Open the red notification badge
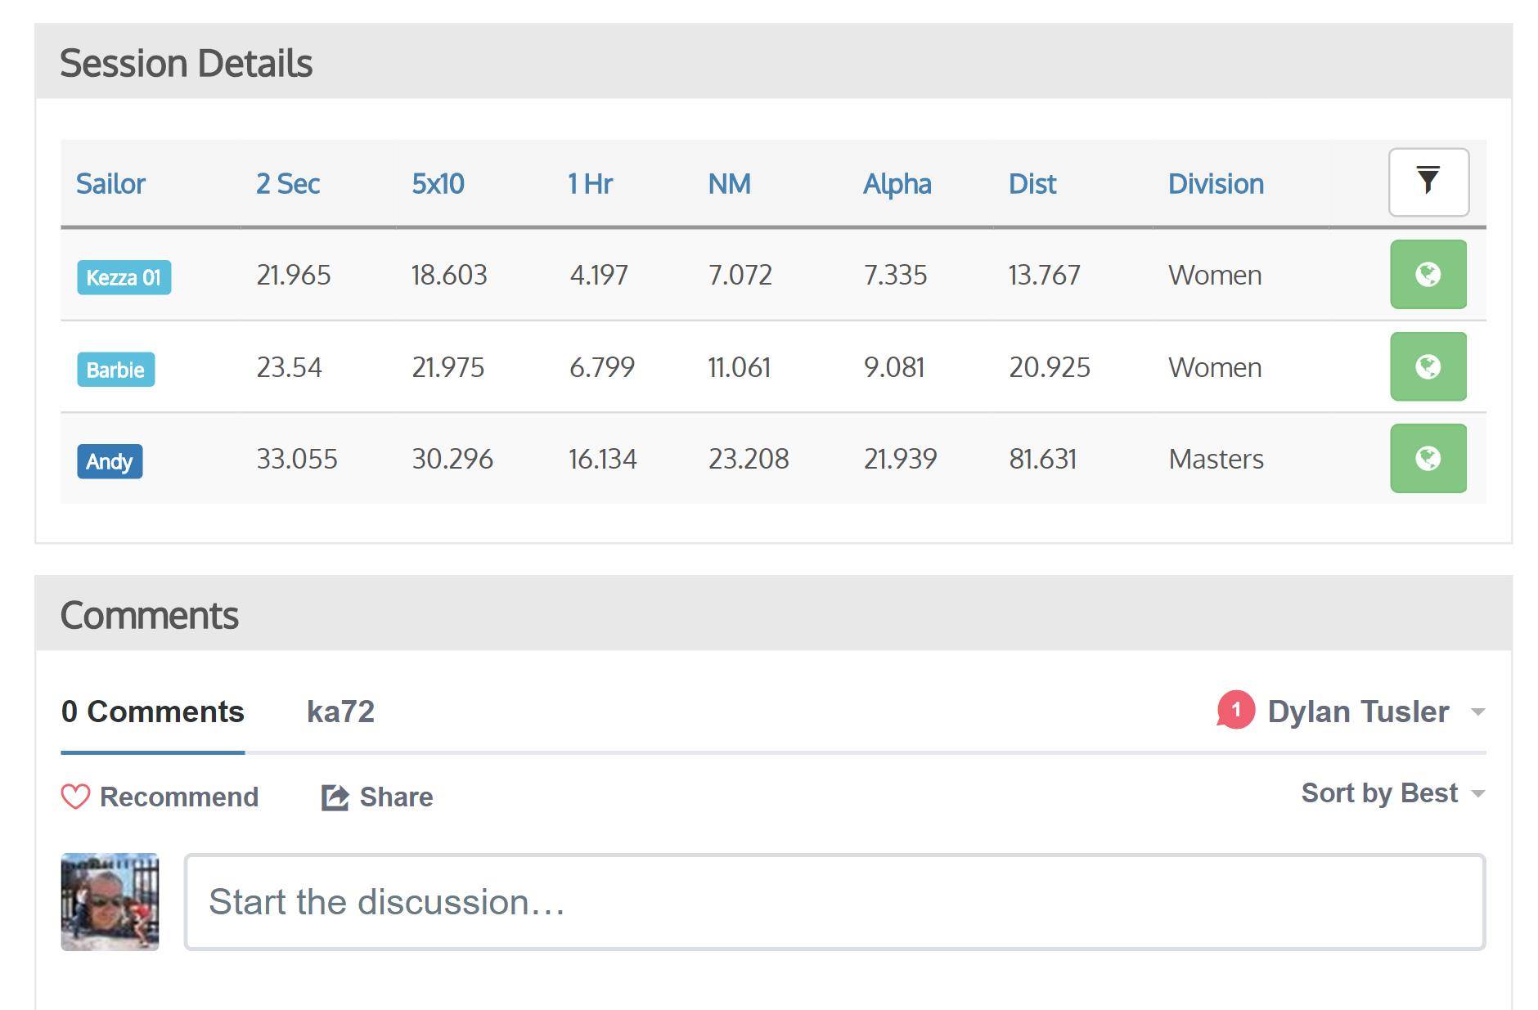1538x1010 pixels. coord(1235,710)
